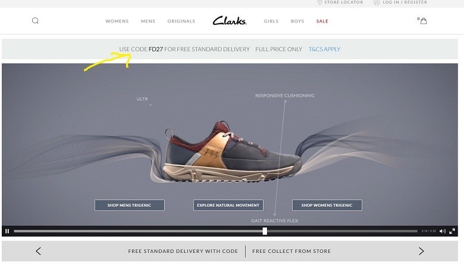The height and width of the screenshot is (269, 464).
Task: Click the Shop Mens Trigenic button
Action: pos(130,205)
